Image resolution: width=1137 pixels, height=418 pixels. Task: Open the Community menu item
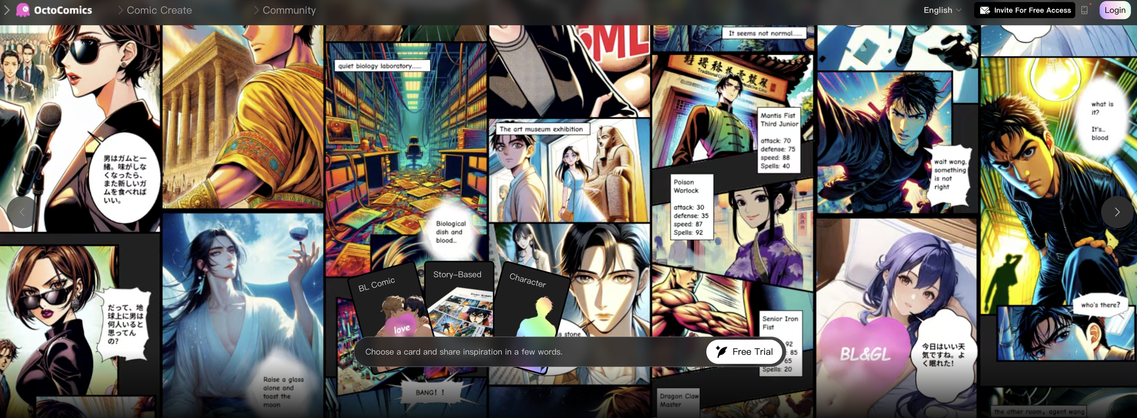(289, 10)
